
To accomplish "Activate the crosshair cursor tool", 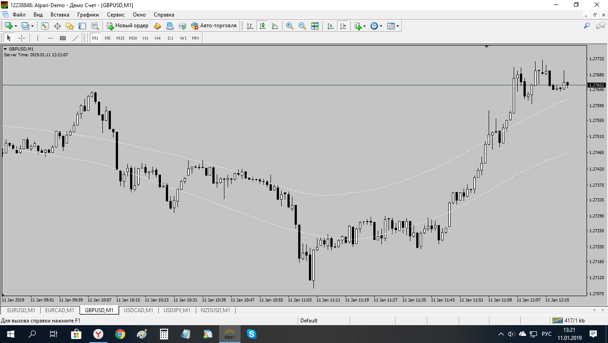I will [x=21, y=38].
